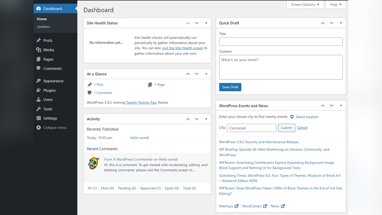The width and height of the screenshot is (382, 215).
Task: Move WordPress Events and News widget up
Action: (x=323, y=106)
